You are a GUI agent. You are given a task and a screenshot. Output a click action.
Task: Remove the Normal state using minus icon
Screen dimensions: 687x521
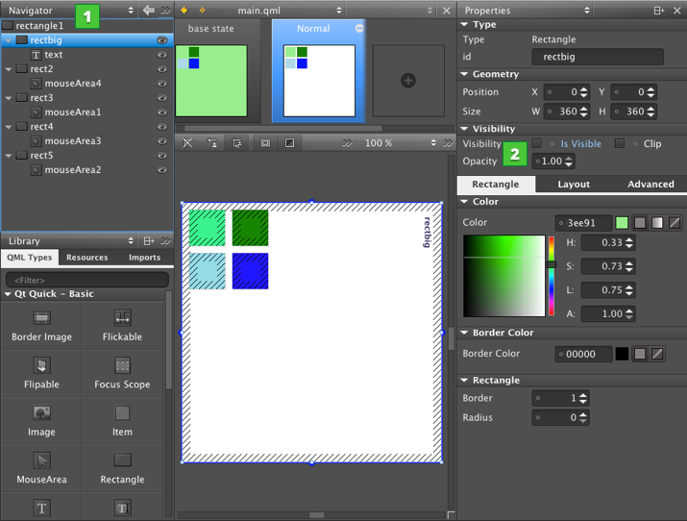[x=359, y=29]
